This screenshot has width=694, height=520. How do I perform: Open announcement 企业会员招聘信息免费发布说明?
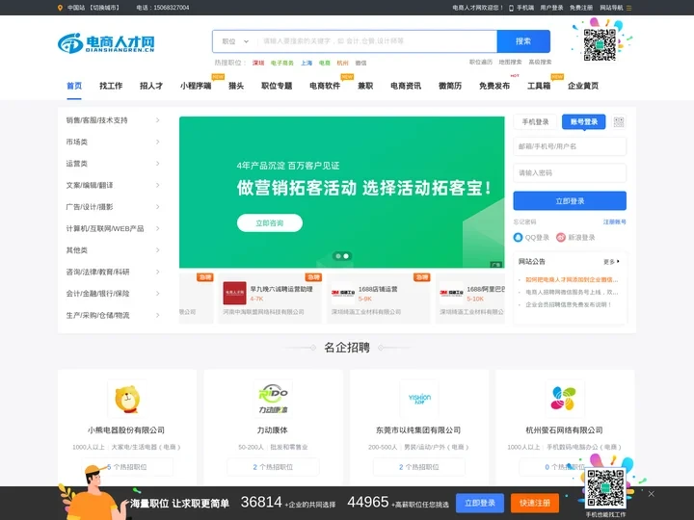click(569, 304)
